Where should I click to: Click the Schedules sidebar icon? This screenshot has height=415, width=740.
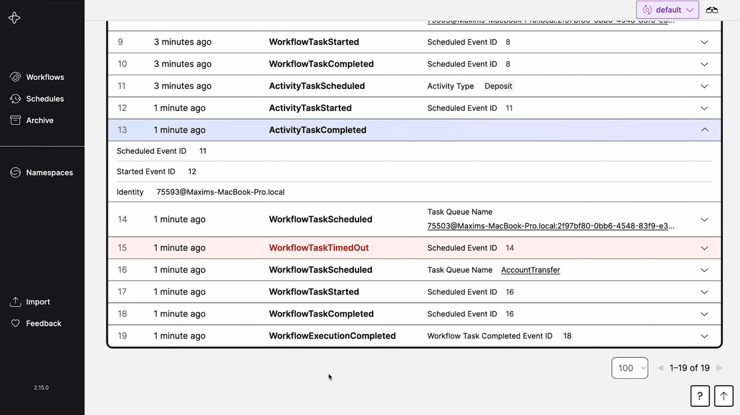tap(16, 99)
